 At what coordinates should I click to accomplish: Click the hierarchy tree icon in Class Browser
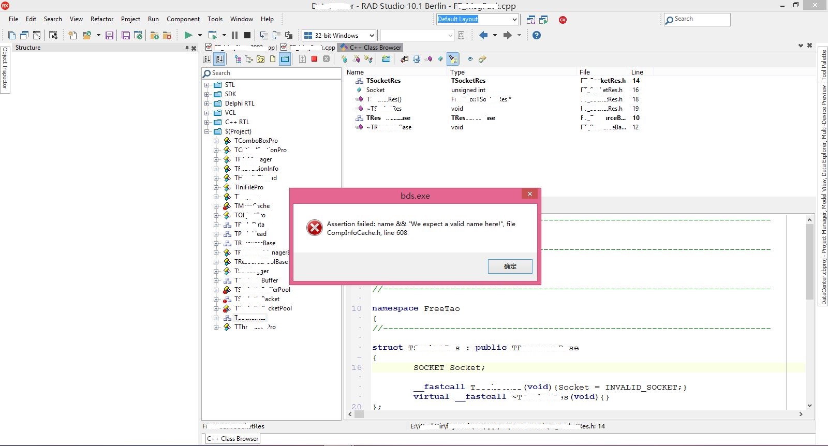[x=238, y=59]
